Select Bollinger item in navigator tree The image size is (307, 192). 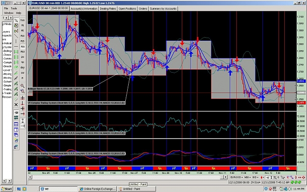[x=7, y=51]
